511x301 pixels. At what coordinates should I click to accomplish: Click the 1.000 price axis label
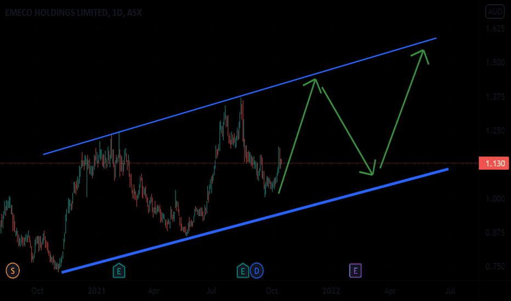click(495, 199)
